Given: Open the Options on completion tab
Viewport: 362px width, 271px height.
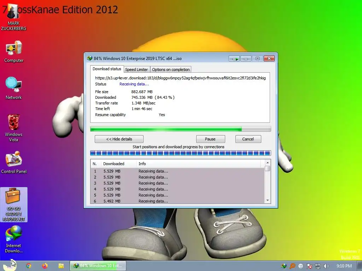Looking at the screenshot, I should (x=171, y=70).
